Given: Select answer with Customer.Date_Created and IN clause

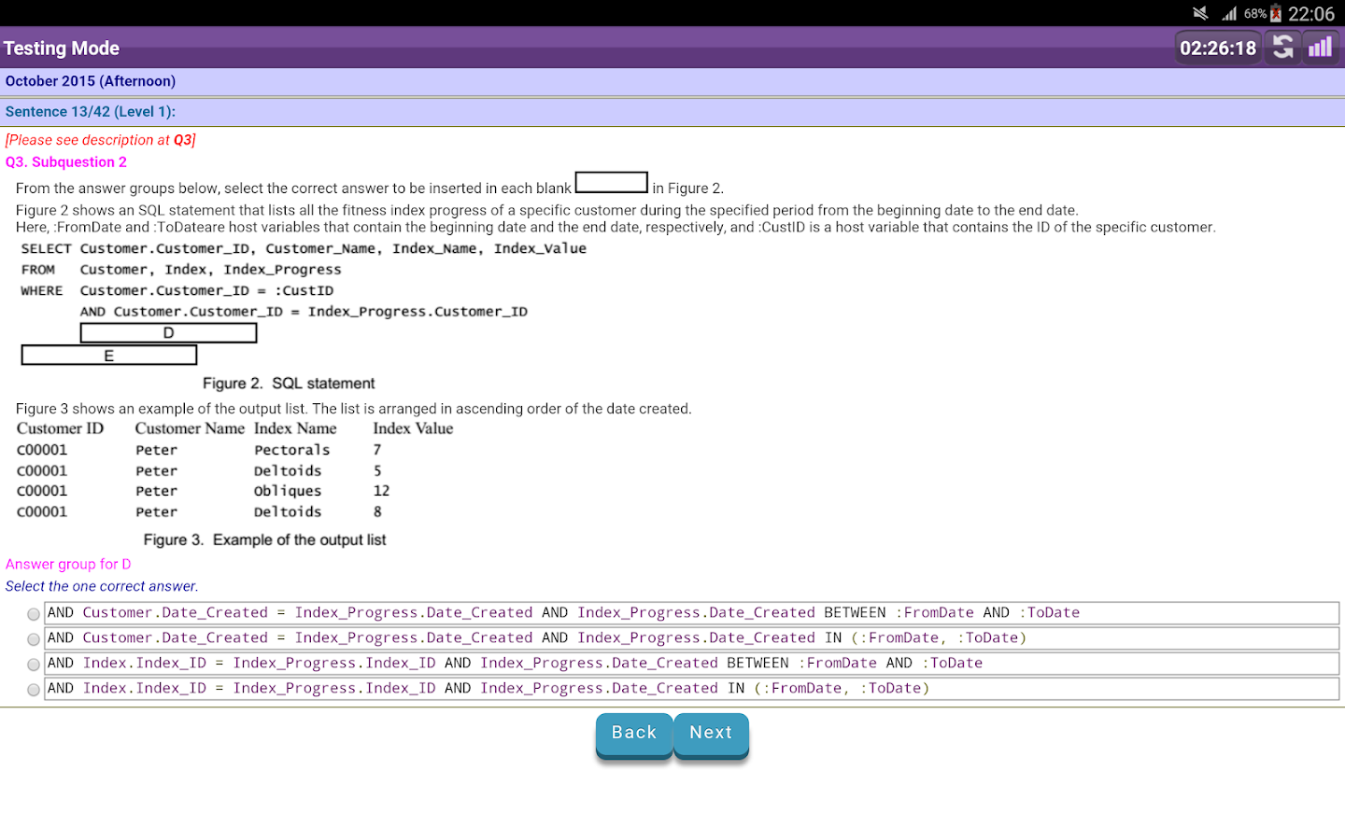Looking at the screenshot, I should [x=692, y=638].
